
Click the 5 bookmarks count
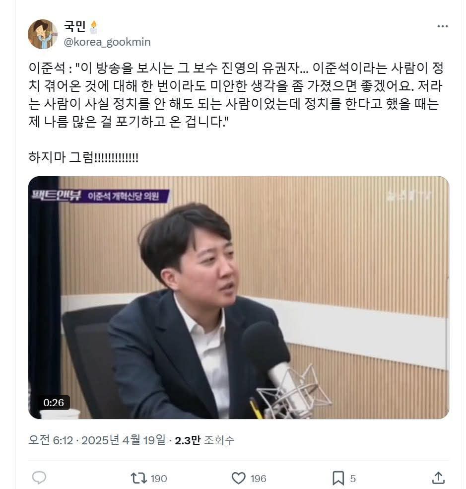click(353, 479)
